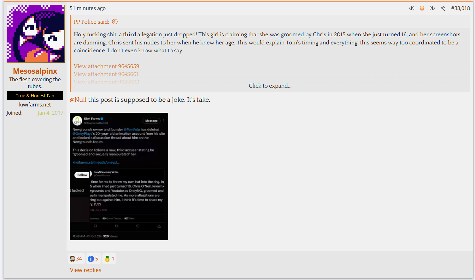This screenshot has width=475, height=280.
Task: Show the 34 laughing-face reactions
Action: point(76,259)
